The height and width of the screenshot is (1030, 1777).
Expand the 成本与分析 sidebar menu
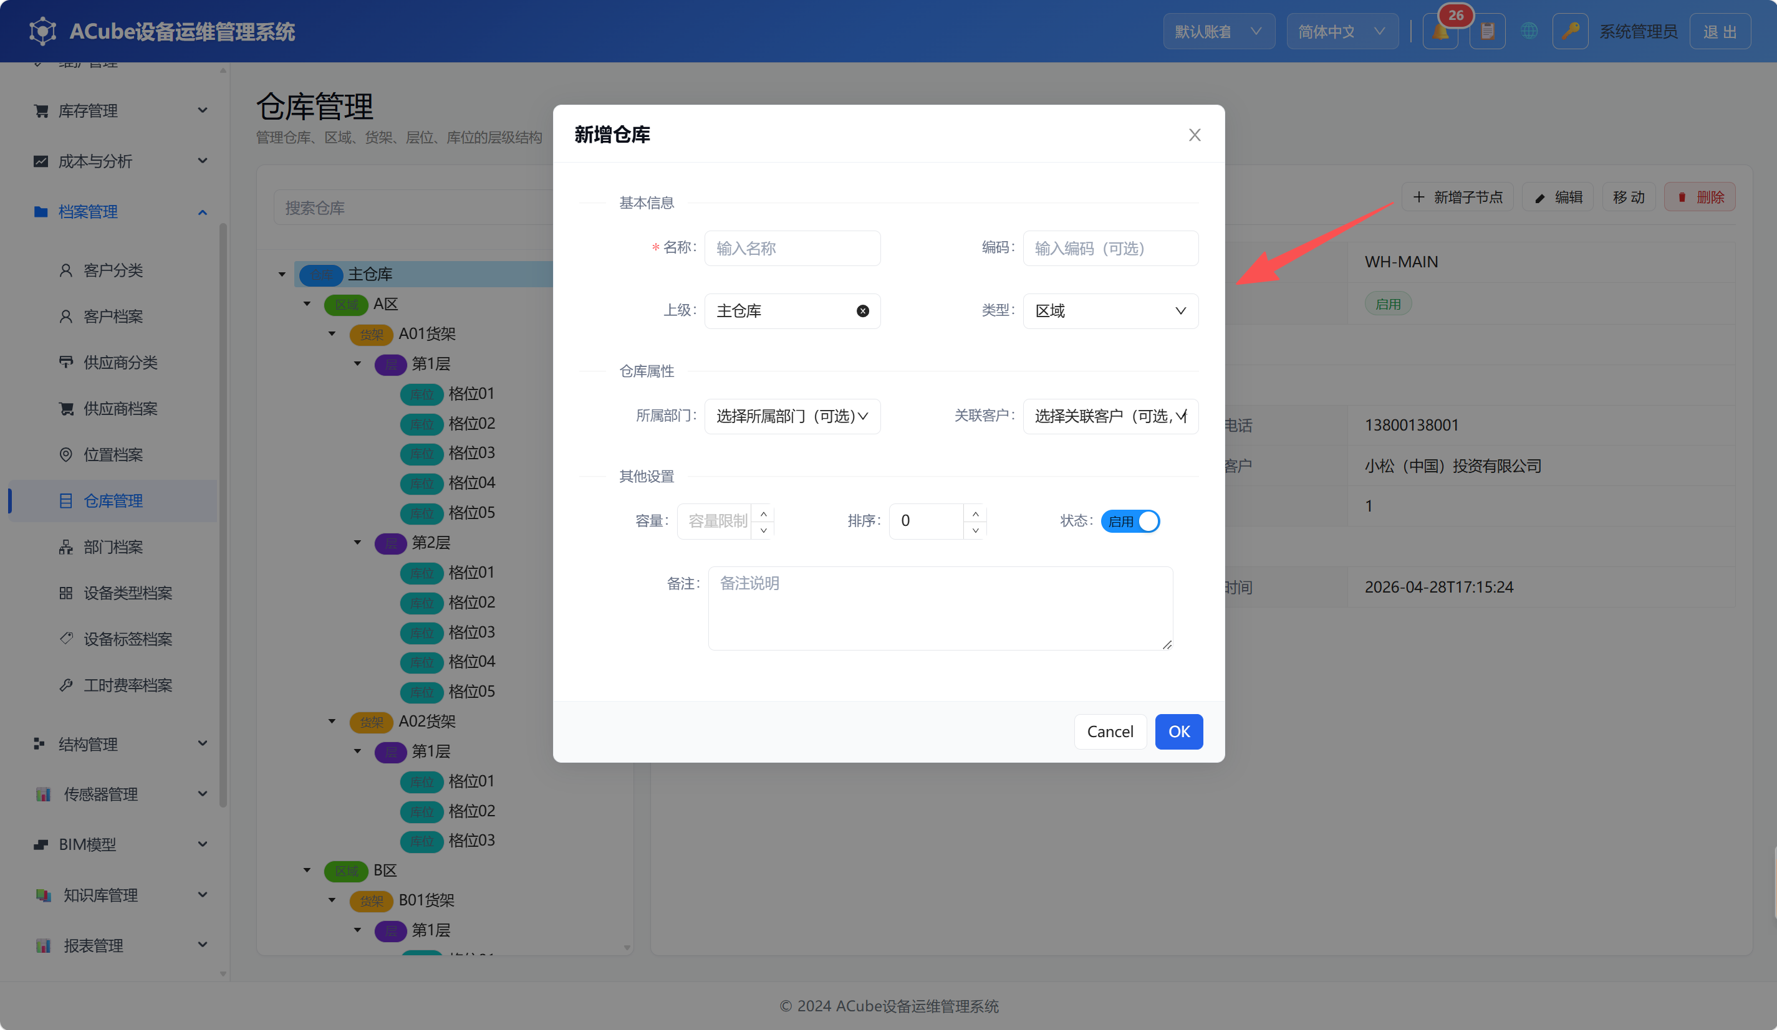[x=120, y=161]
